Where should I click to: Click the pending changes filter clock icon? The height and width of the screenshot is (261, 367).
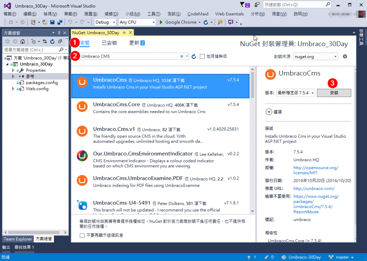(x=33, y=41)
